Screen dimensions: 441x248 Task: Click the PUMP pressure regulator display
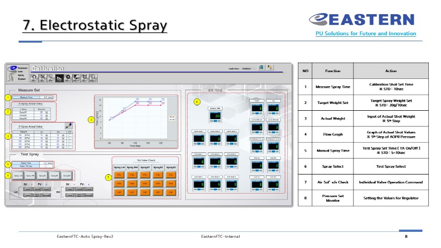click(x=257, y=109)
